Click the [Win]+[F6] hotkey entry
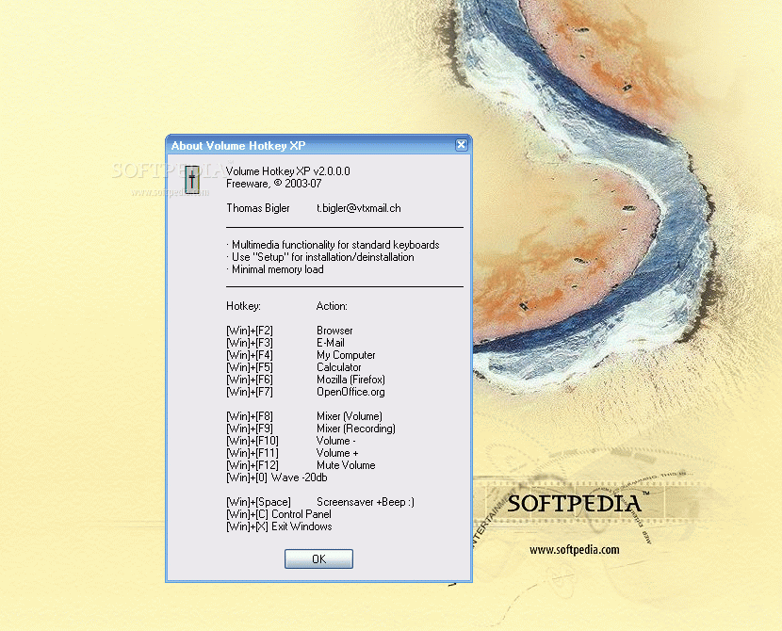 click(250, 380)
